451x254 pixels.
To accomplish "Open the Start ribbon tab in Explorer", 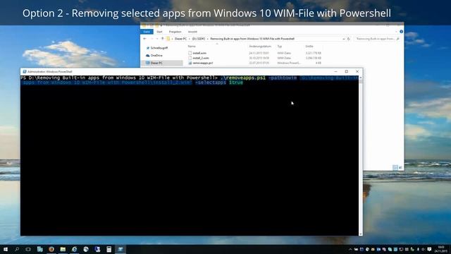I will pyautogui.click(x=159, y=32).
